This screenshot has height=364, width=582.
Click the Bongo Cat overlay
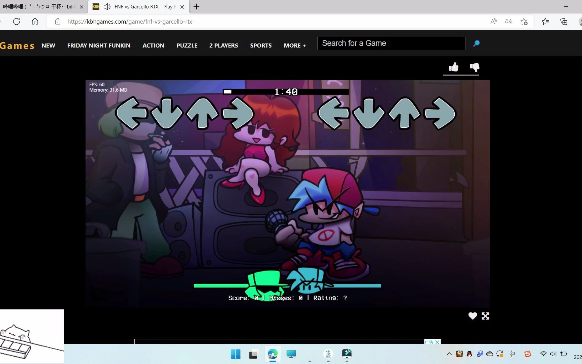pyautogui.click(x=32, y=336)
